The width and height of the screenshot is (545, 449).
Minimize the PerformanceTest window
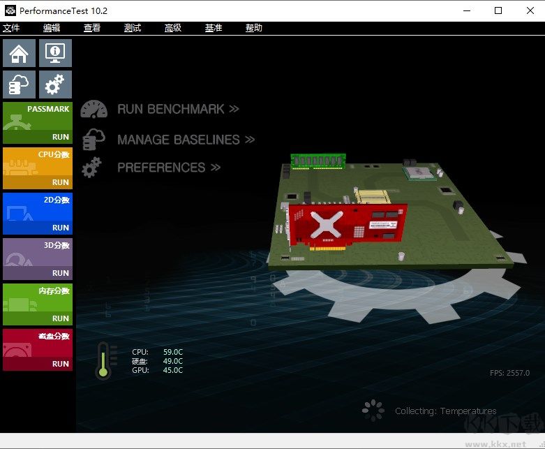click(467, 10)
